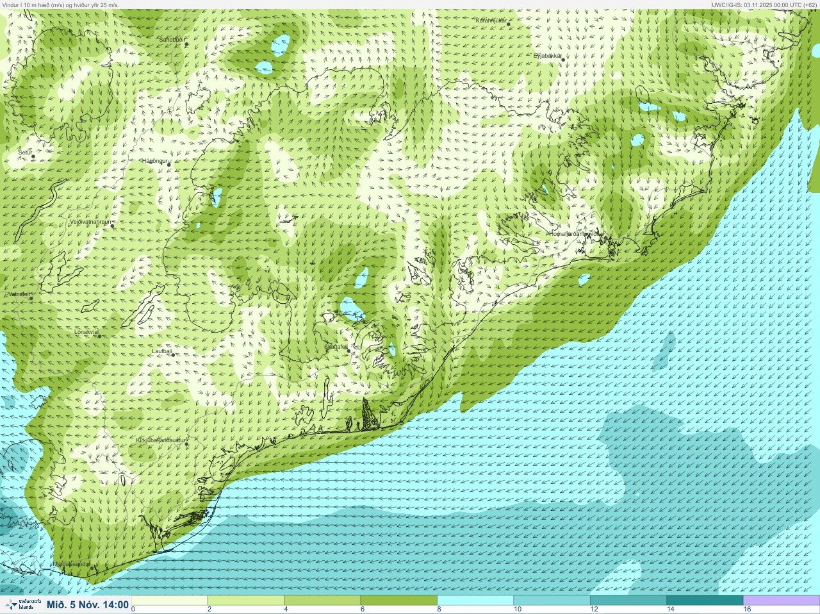
Task: Select the 12–14 m/s teal legend swatch
Action: coord(628,601)
